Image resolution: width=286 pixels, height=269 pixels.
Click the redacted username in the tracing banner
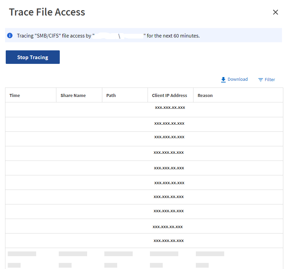pos(132,35)
